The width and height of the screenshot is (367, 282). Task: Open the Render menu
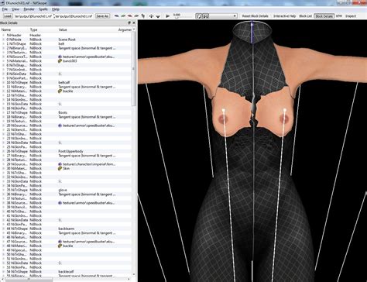click(x=29, y=9)
